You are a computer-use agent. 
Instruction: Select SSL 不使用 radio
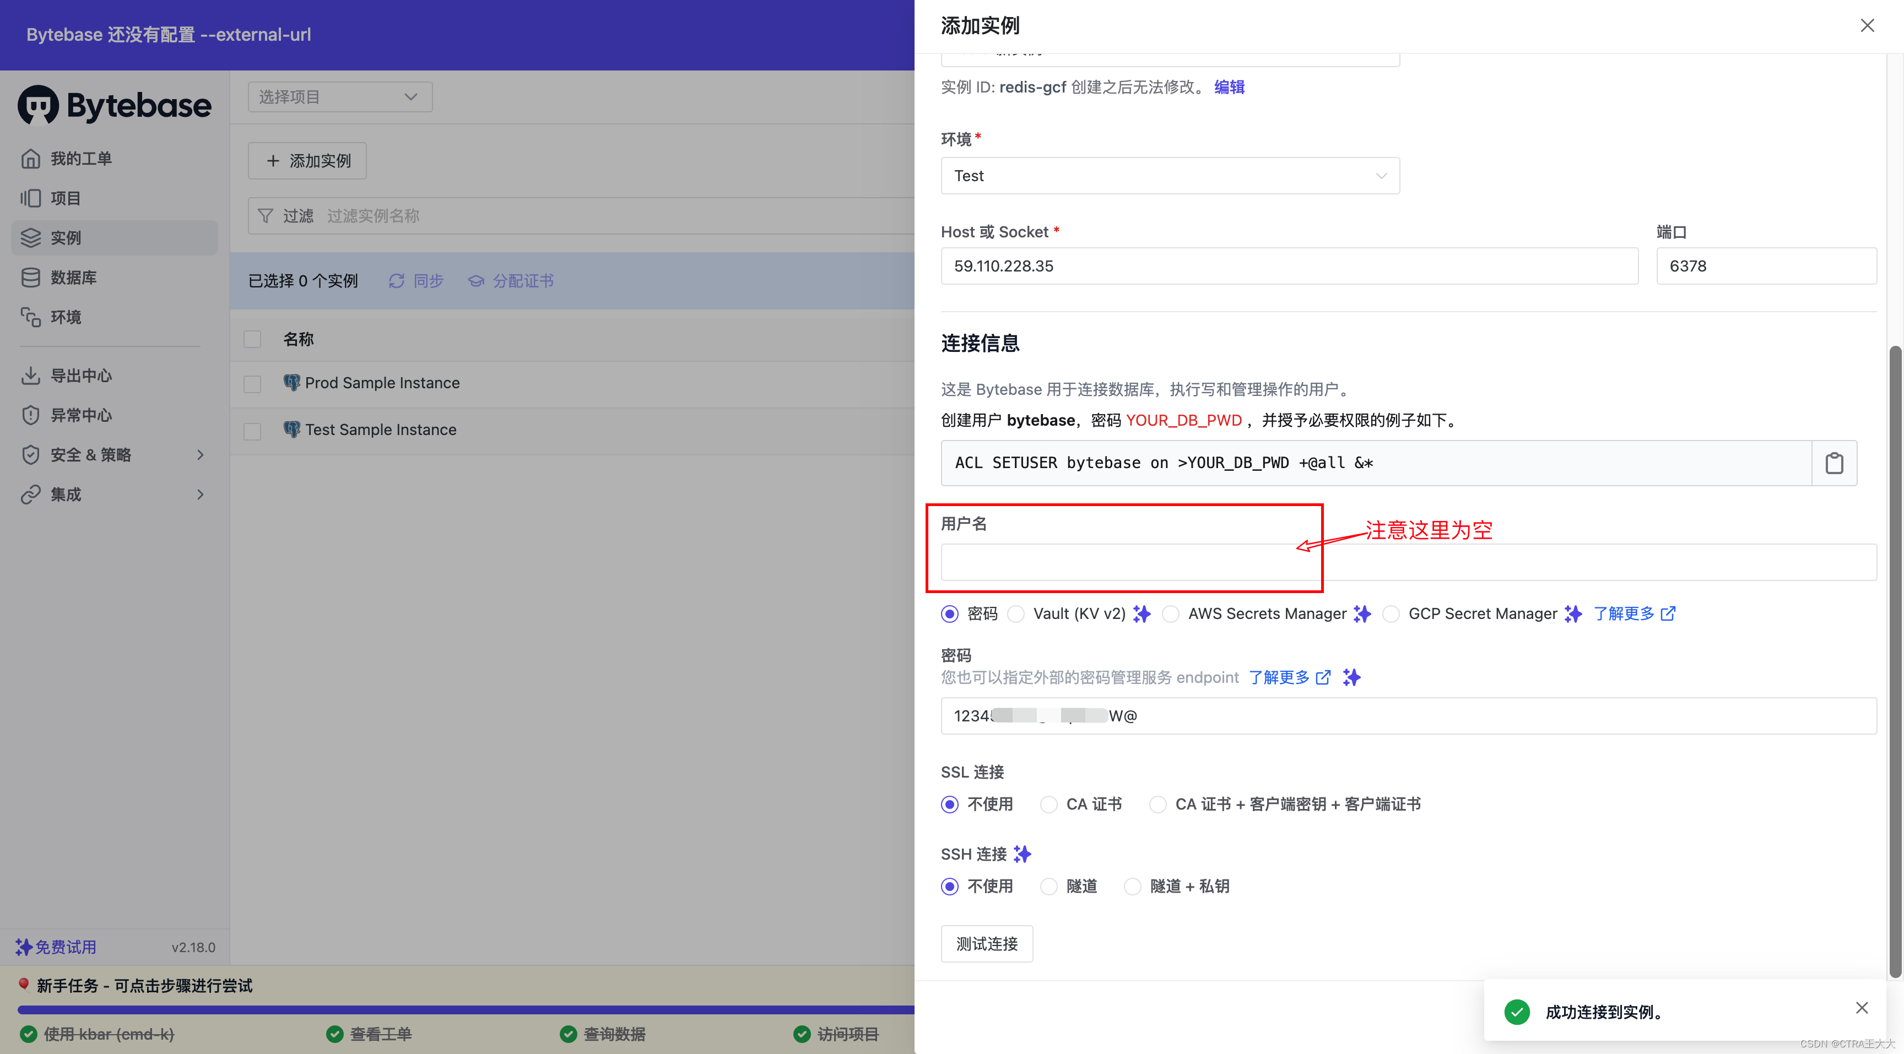[950, 805]
